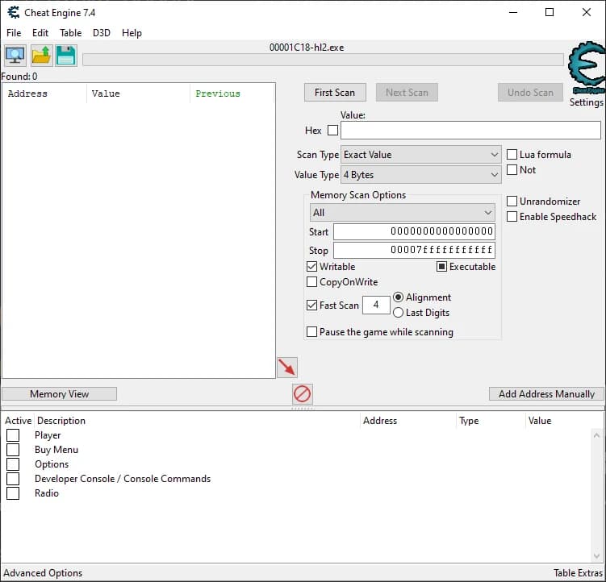Open the Help menu

pos(132,33)
